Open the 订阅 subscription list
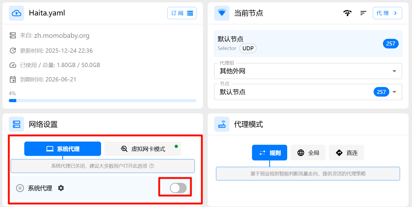412x207 pixels. click(x=182, y=13)
